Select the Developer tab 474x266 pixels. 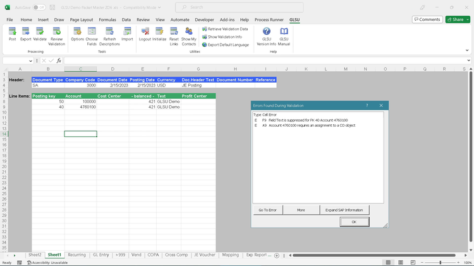coord(204,20)
